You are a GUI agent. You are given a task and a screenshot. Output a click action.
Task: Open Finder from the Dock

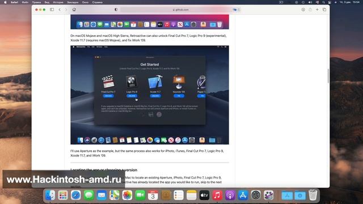[x=50, y=195]
